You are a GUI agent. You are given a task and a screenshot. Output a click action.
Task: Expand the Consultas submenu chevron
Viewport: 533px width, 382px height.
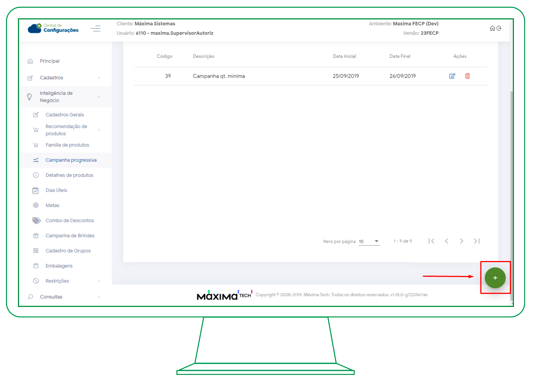[x=99, y=297]
